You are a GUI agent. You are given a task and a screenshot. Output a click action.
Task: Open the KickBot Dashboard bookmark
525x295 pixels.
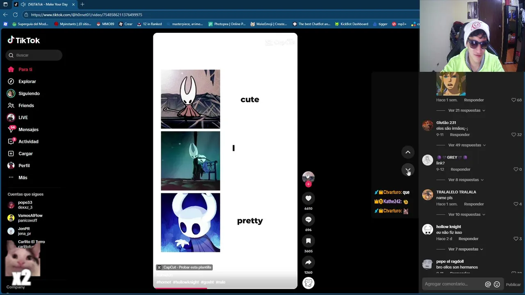(x=351, y=24)
